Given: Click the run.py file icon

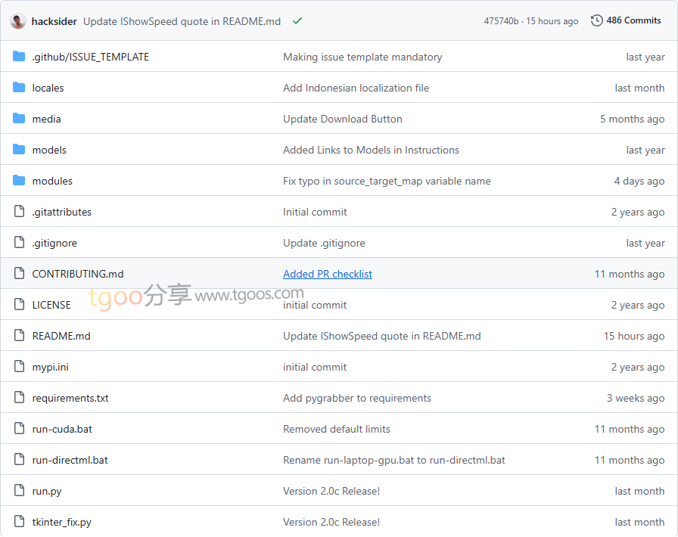Looking at the screenshot, I should [19, 491].
